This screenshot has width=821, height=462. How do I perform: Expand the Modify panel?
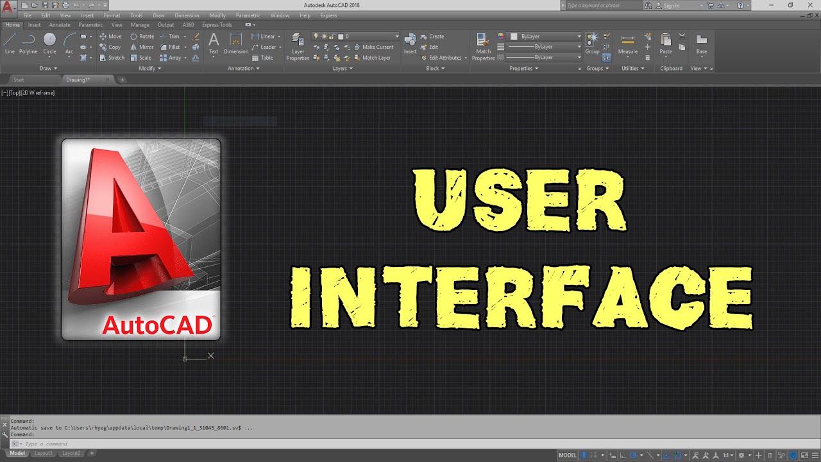click(149, 68)
